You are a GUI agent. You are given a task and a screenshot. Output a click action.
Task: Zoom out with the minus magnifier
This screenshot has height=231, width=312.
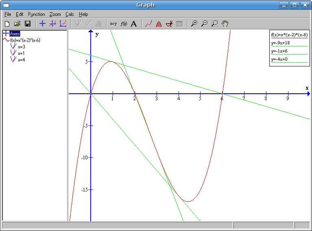[205, 24]
